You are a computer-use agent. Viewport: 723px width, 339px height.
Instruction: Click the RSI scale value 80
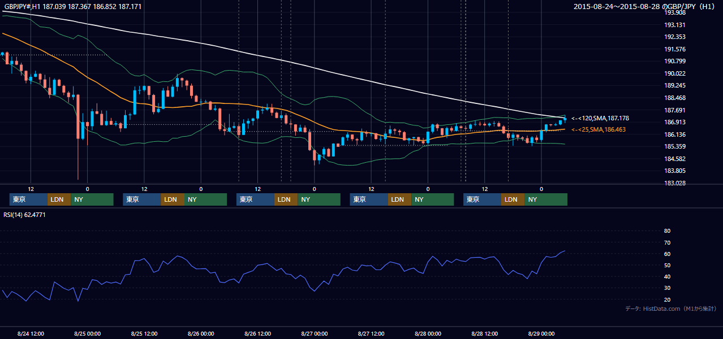[667, 231]
